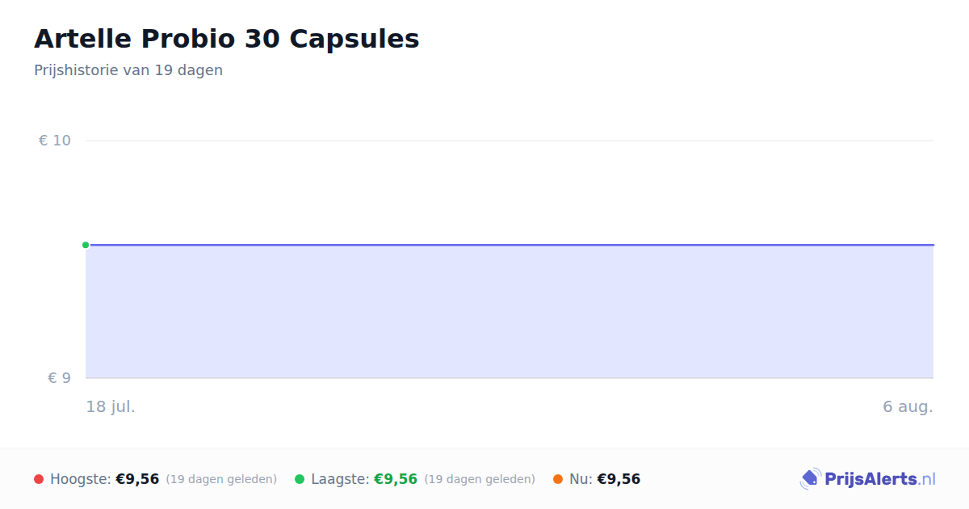The width and height of the screenshot is (969, 509).
Task: Click the green Laagste indicator dot
Action: pyautogui.click(x=300, y=479)
